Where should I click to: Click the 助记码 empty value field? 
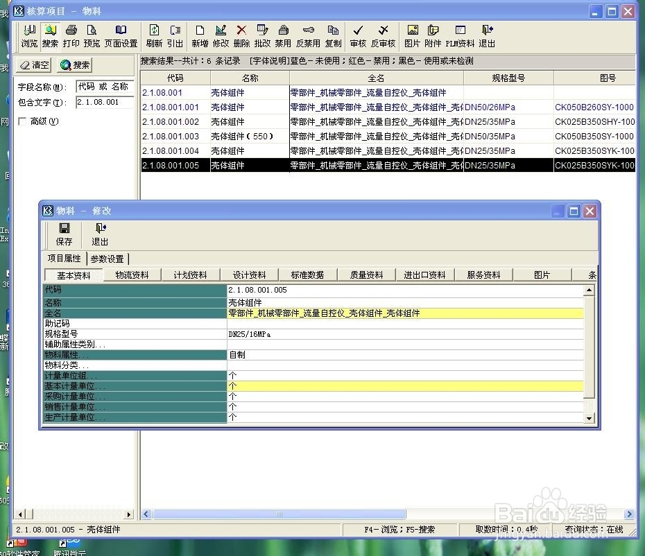(x=405, y=324)
